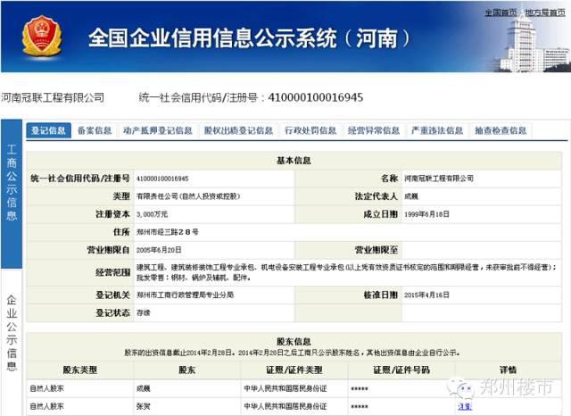Click registration number 410000100016945 in heading

[x=315, y=97]
